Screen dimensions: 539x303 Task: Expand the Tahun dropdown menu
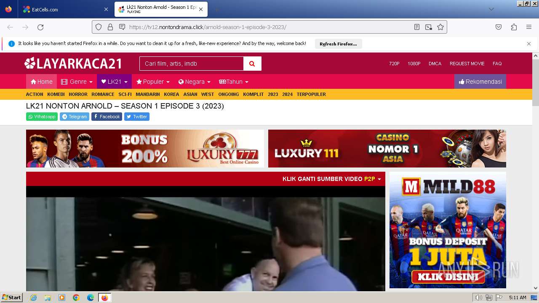234,82
